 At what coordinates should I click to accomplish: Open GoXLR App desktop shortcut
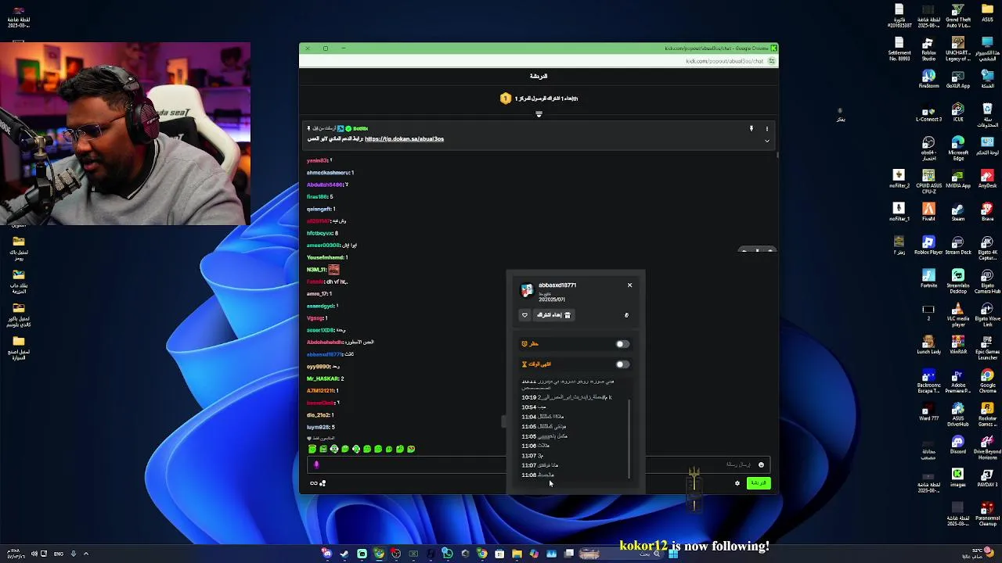click(958, 79)
